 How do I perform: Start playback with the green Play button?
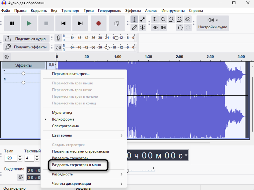tap(29, 23)
